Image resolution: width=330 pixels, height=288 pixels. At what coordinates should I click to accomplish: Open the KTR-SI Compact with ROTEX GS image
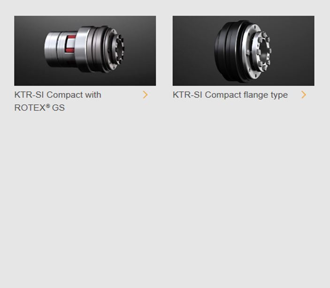pos(85,51)
